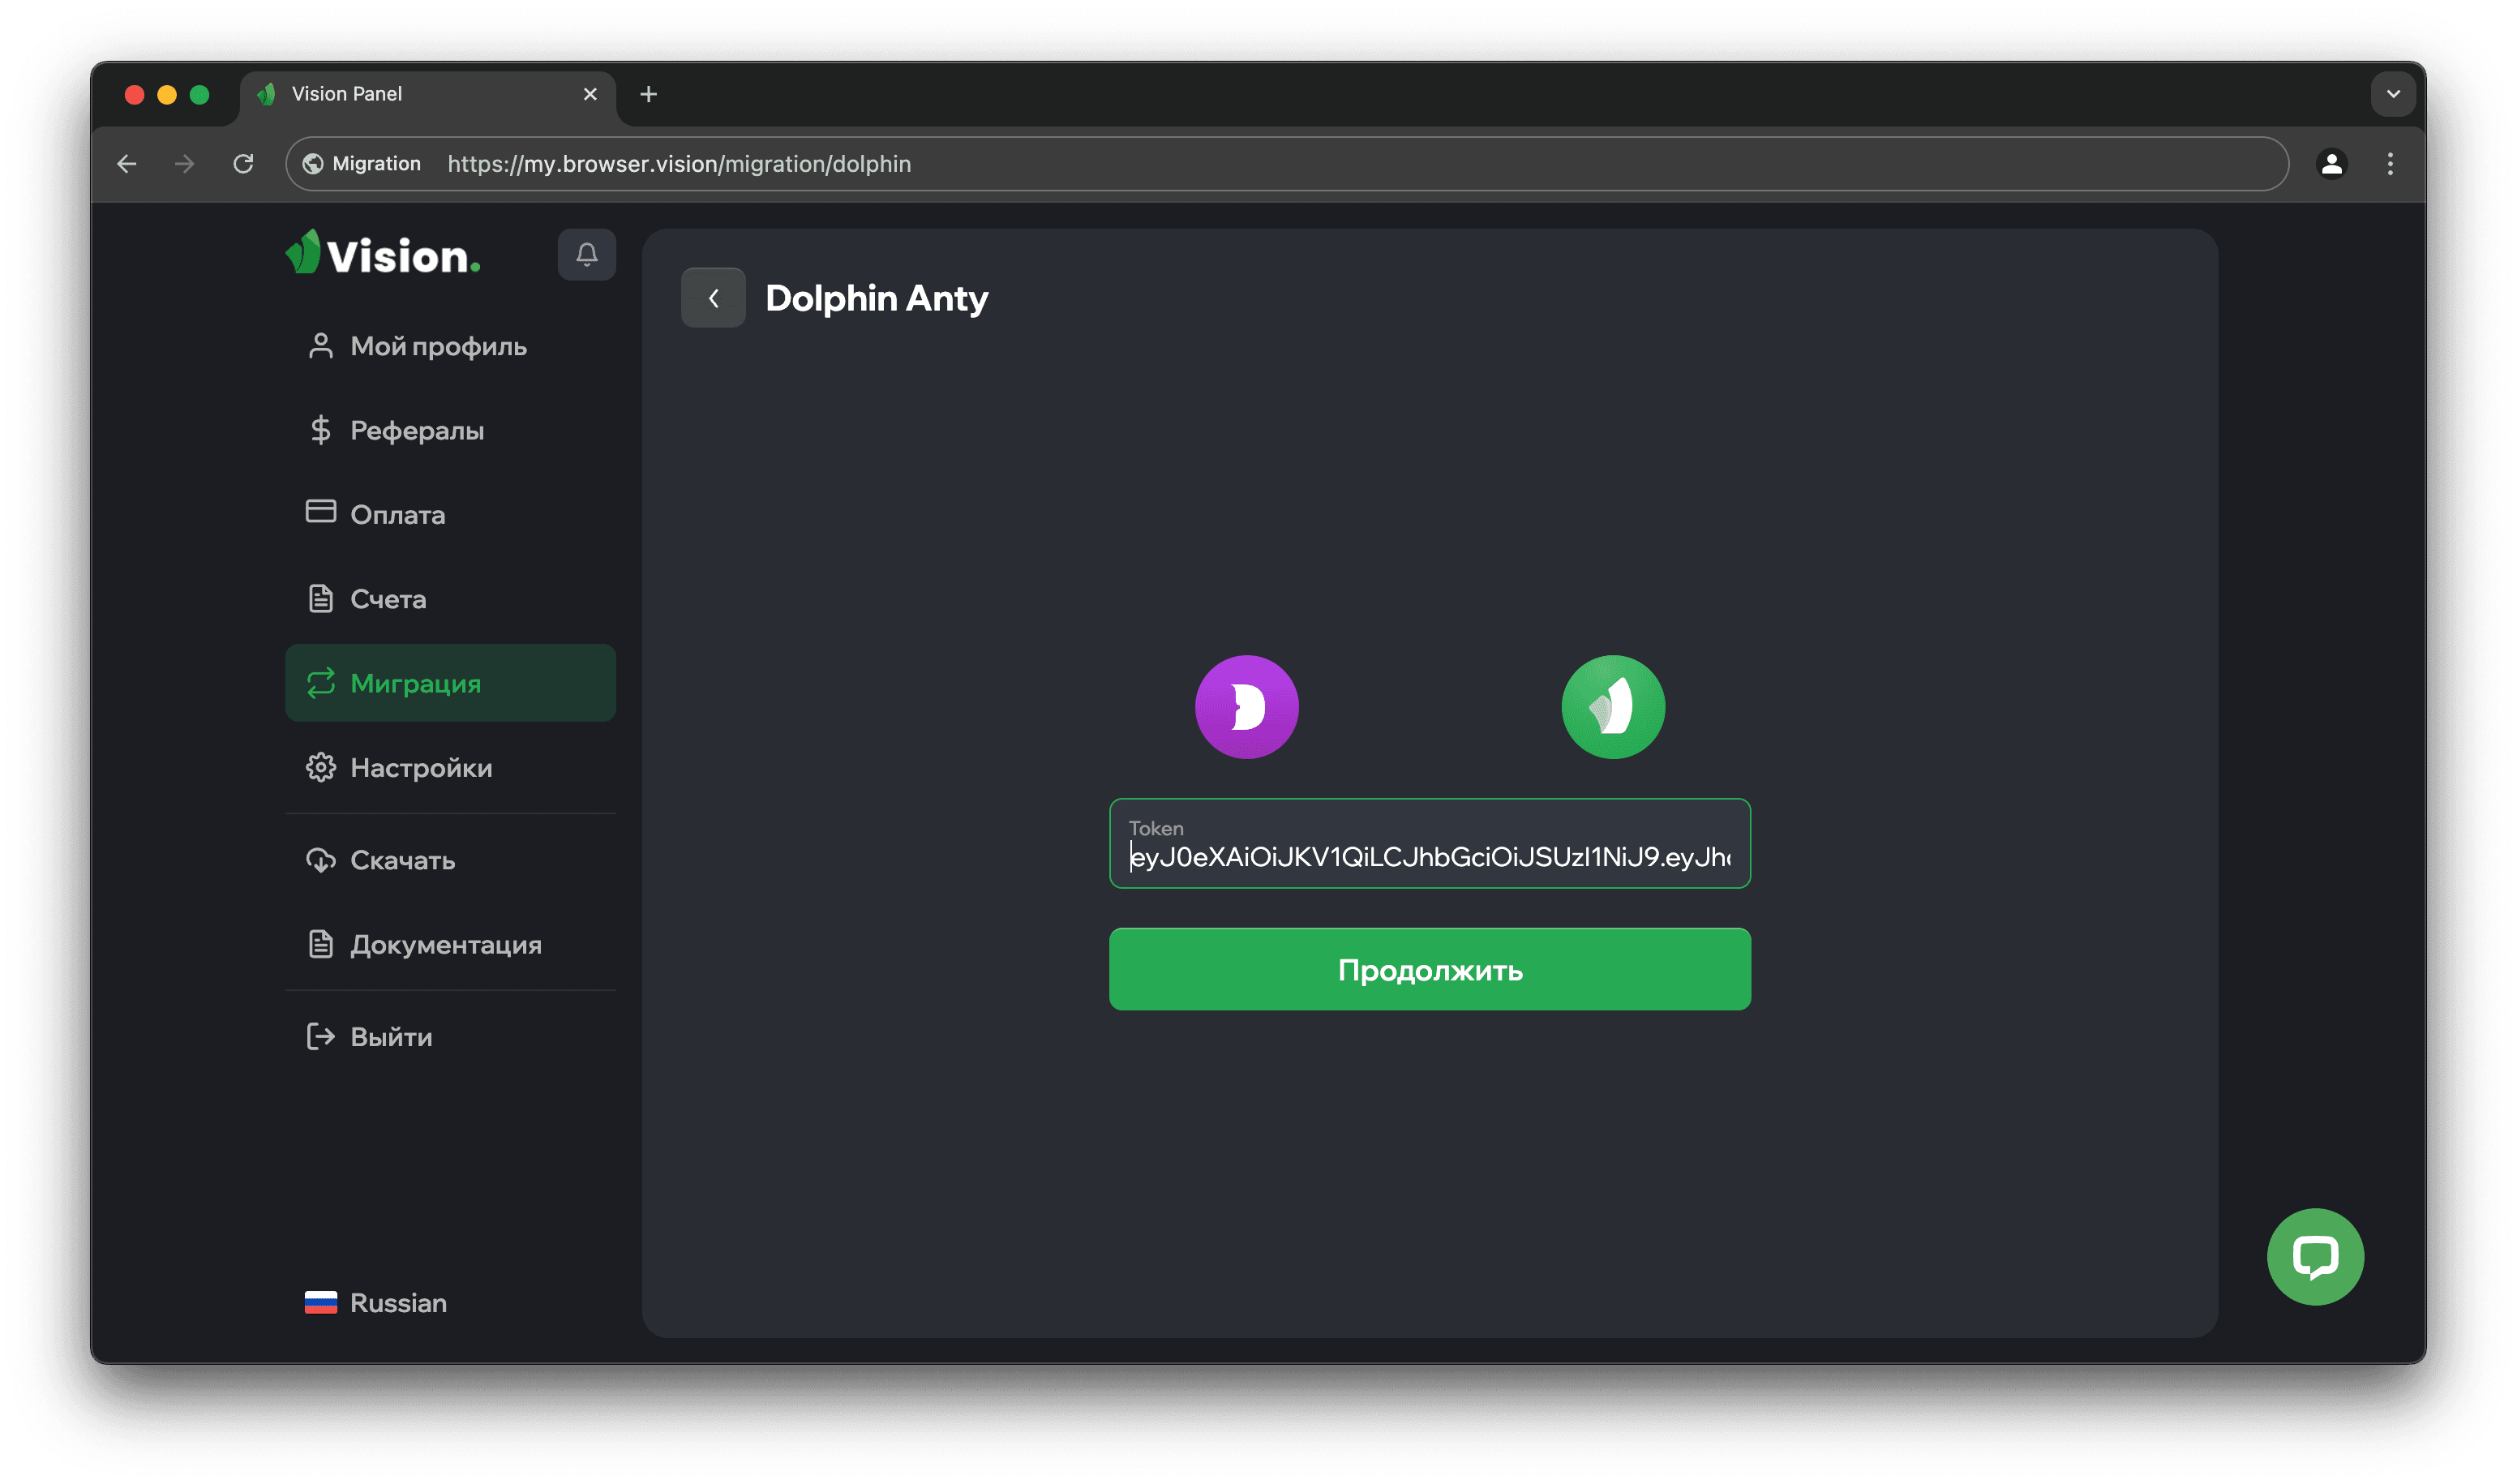The height and width of the screenshot is (1484, 2517).
Task: Open the Russian language selector
Action: [377, 1302]
